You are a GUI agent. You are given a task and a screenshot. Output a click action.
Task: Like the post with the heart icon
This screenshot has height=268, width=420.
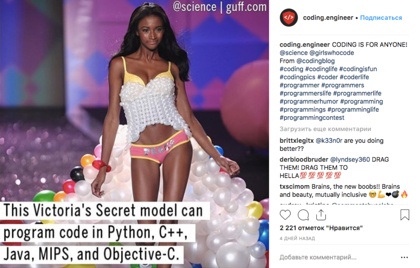point(285,215)
